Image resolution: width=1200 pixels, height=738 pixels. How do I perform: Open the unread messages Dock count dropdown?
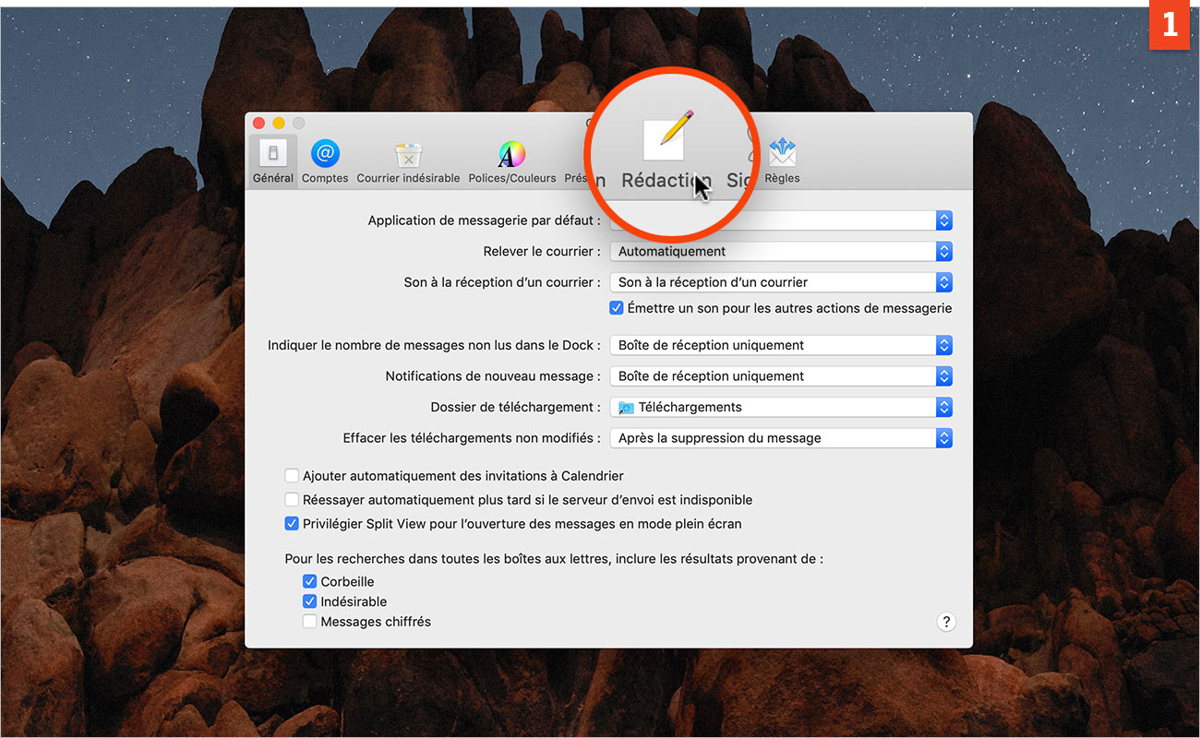coord(781,345)
